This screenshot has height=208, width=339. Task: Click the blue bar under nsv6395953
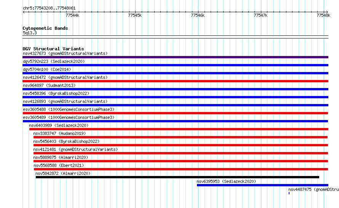(263, 185)
